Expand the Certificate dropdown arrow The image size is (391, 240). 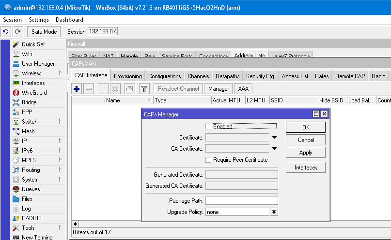pos(274,138)
